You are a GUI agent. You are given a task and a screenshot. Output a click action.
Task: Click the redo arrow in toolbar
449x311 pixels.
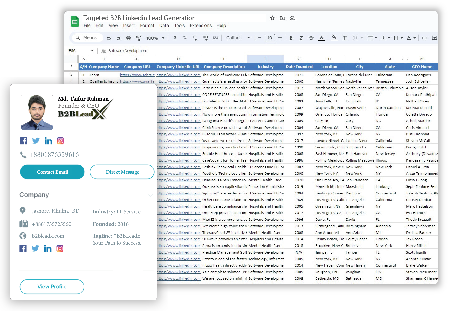(x=118, y=38)
